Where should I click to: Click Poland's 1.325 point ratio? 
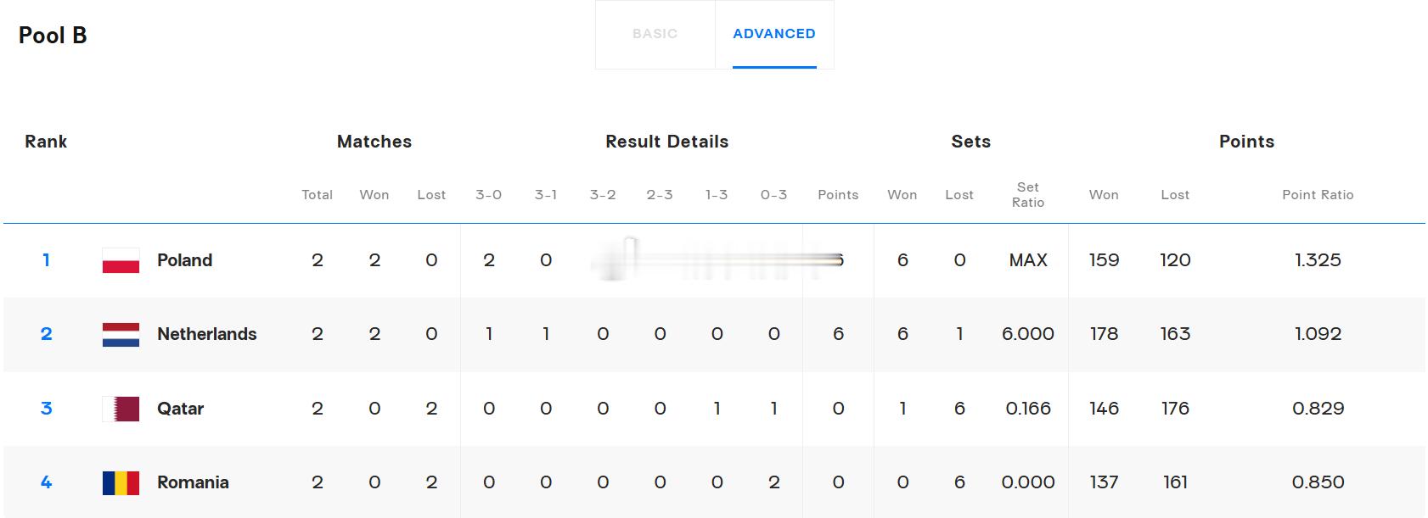point(1318,260)
